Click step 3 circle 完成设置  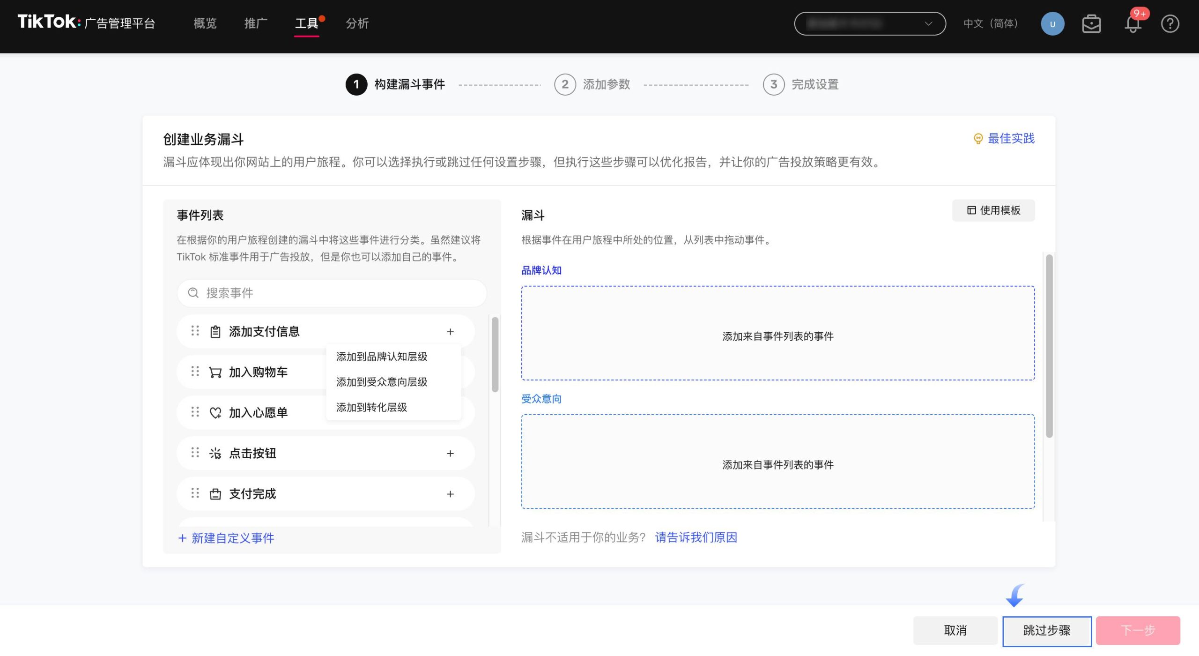coord(773,84)
